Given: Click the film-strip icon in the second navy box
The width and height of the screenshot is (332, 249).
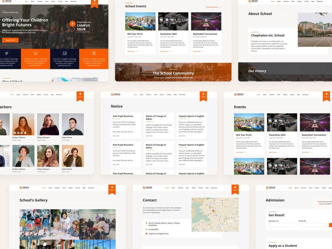Looking at the screenshot, I should click(65, 53).
